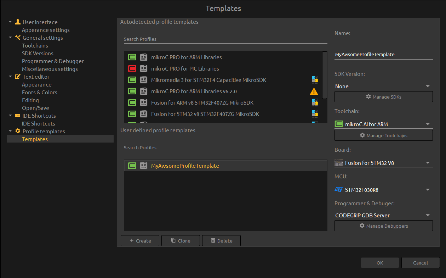Select SDK Versions in the settings tree

[x=38, y=53]
